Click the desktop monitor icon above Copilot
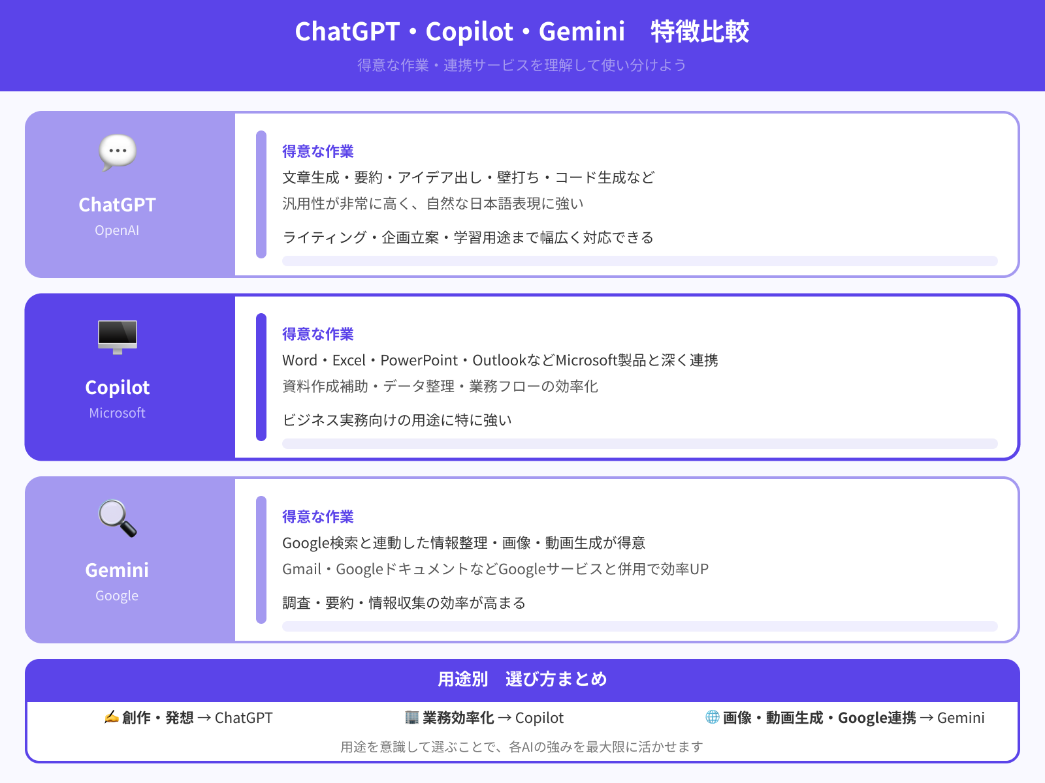The width and height of the screenshot is (1045, 783). pyautogui.click(x=118, y=336)
